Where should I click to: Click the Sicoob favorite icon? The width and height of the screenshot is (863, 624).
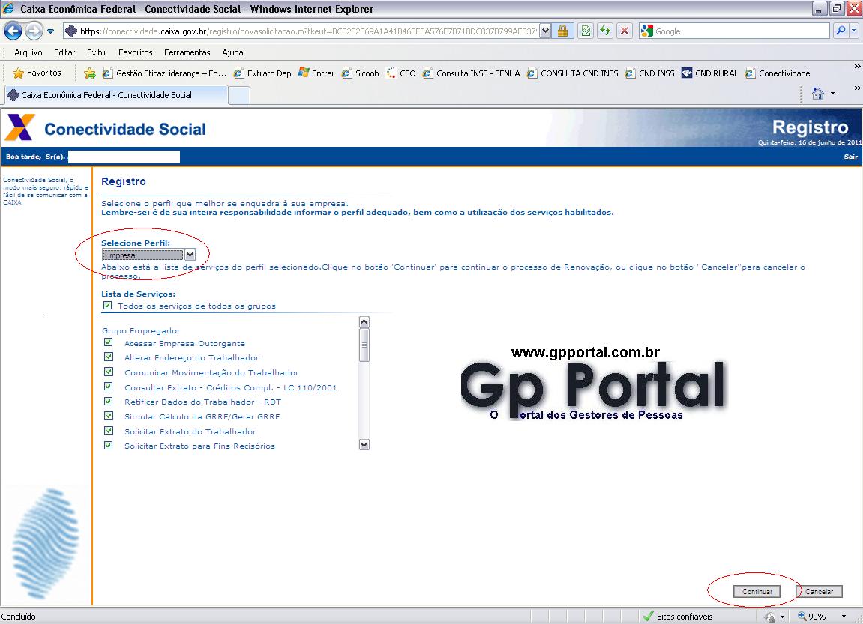[x=346, y=73]
